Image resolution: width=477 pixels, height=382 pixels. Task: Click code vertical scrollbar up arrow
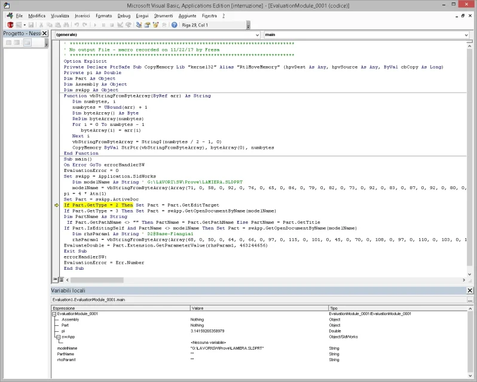pyautogui.click(x=469, y=46)
